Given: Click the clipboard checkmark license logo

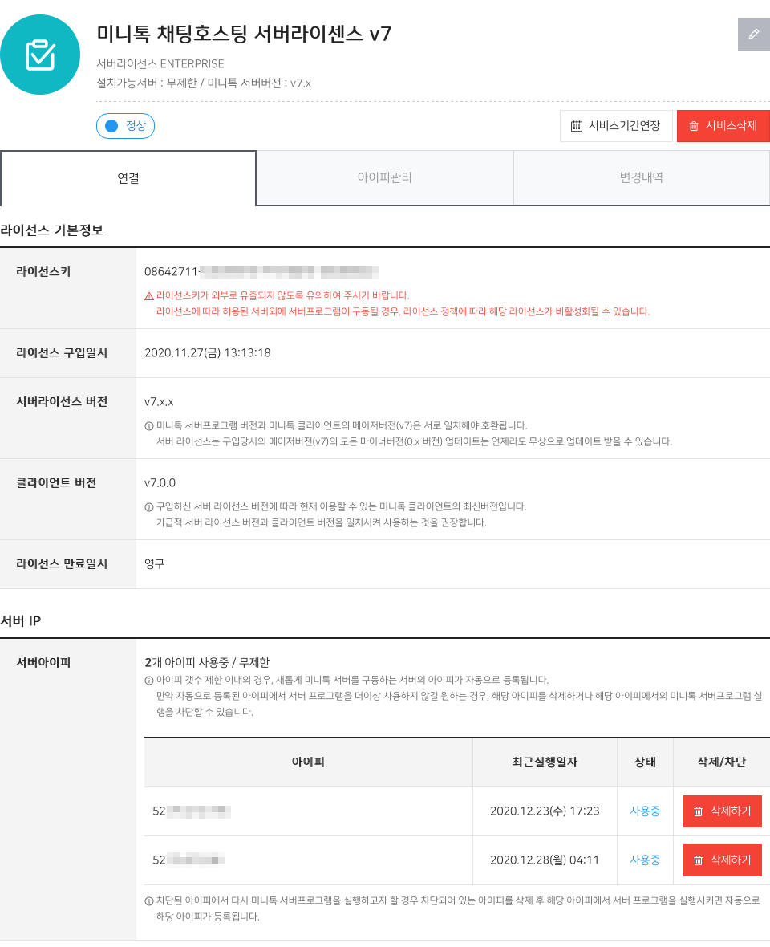Looking at the screenshot, I should pos(40,55).
